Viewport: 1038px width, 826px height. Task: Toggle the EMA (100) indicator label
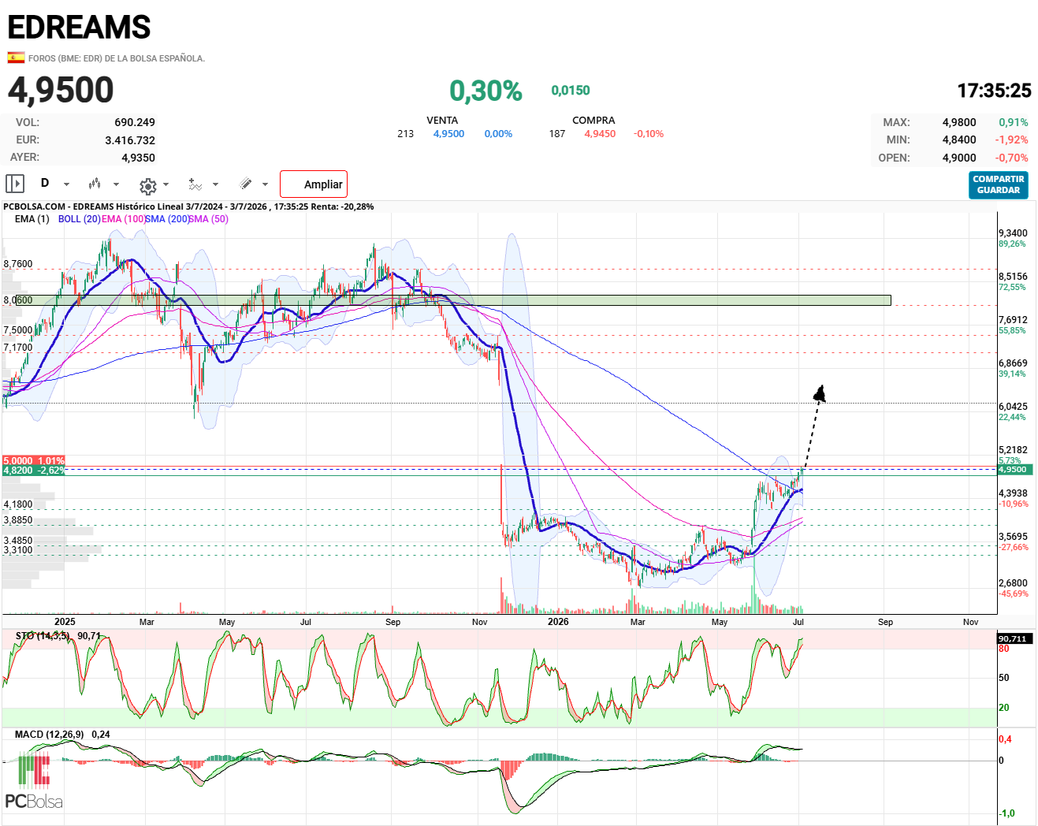click(x=123, y=219)
